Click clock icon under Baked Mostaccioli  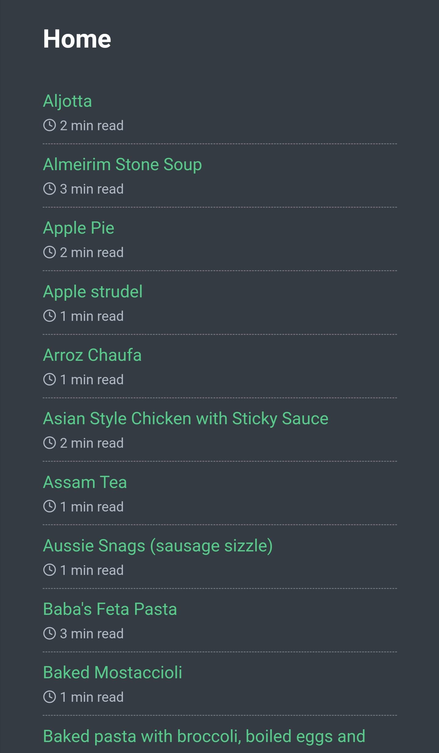(49, 697)
